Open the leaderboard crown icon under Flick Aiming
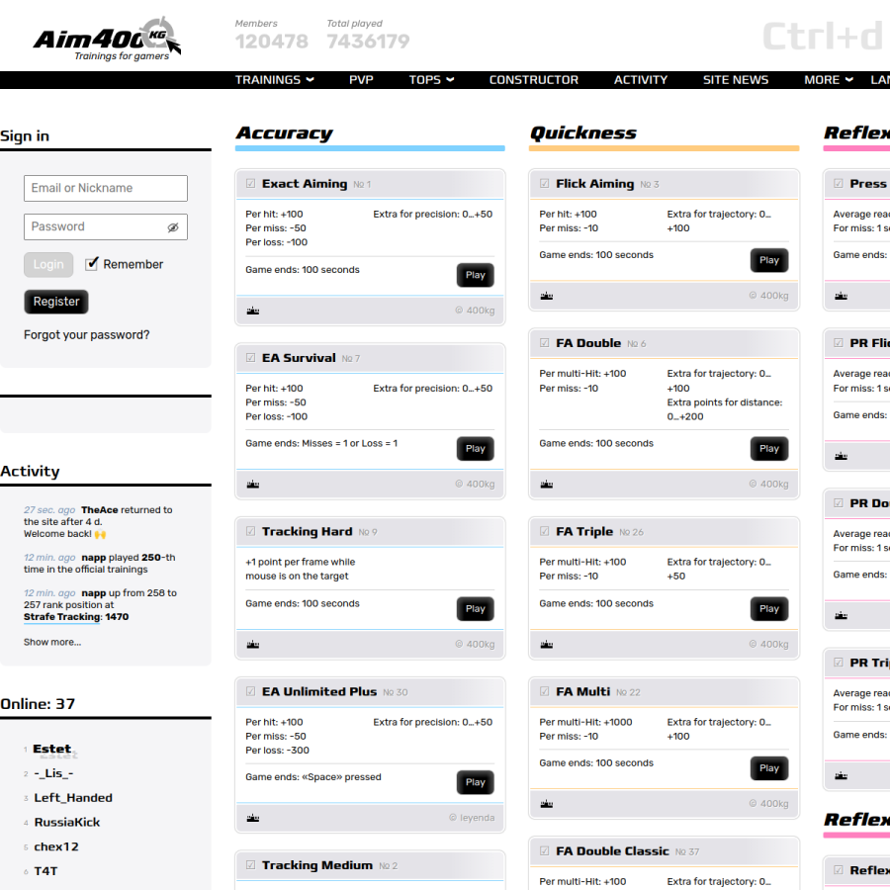 547,296
